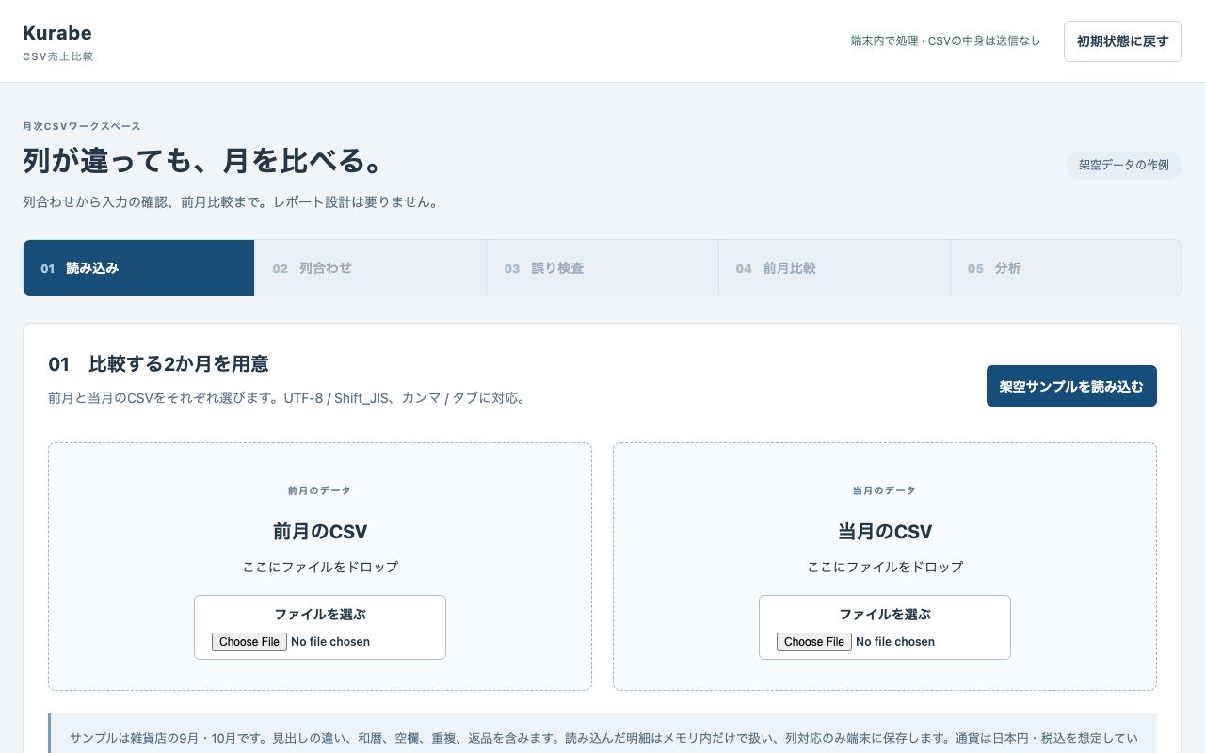Click the 01 比較する2か月を用意 heading
Screen dimensions: 1205x753
pyautogui.click(x=158, y=364)
